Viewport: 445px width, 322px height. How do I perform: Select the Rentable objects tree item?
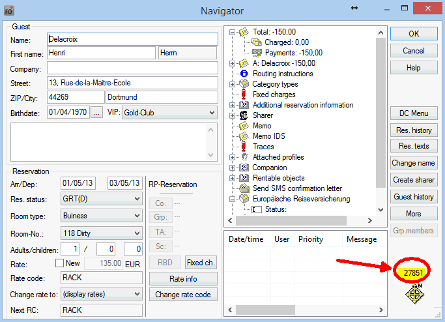coord(278,178)
